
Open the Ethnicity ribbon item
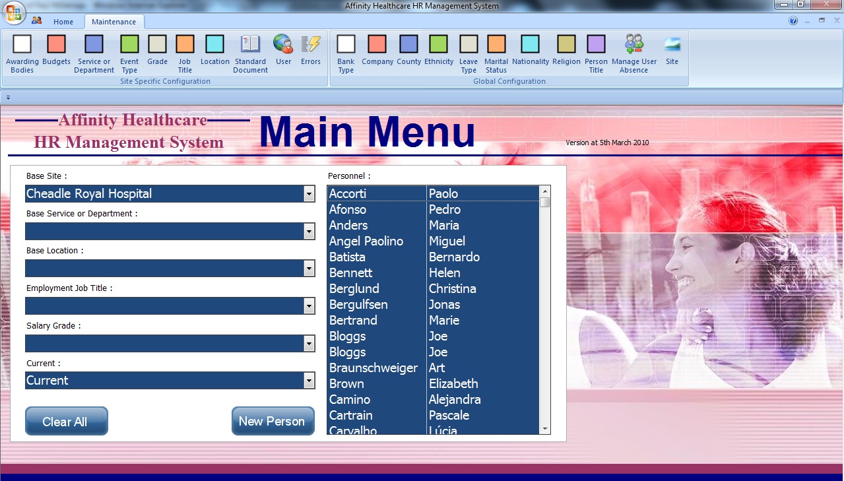pos(439,50)
